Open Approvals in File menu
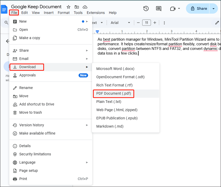Screen dimensions: 221x187 [51, 75]
